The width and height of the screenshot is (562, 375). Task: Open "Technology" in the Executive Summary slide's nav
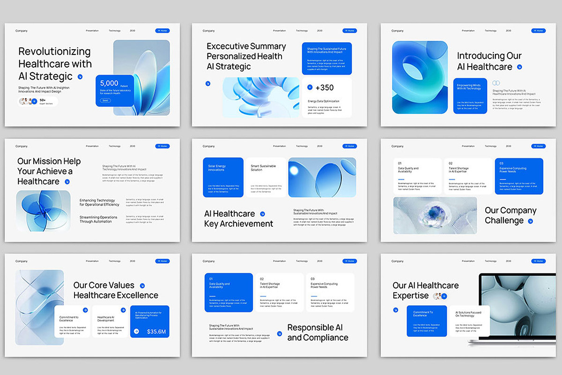coord(302,30)
